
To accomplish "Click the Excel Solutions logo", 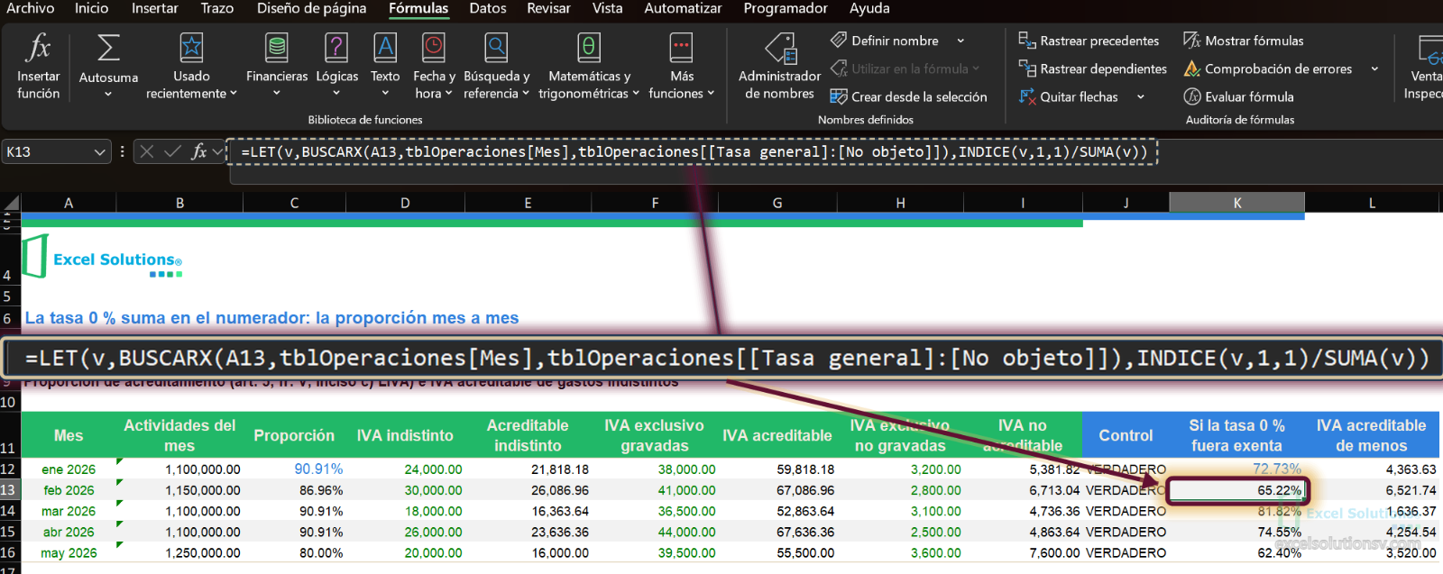I will [x=103, y=258].
